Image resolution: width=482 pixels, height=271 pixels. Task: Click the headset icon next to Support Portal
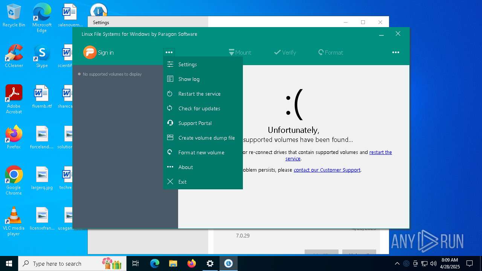point(170,123)
